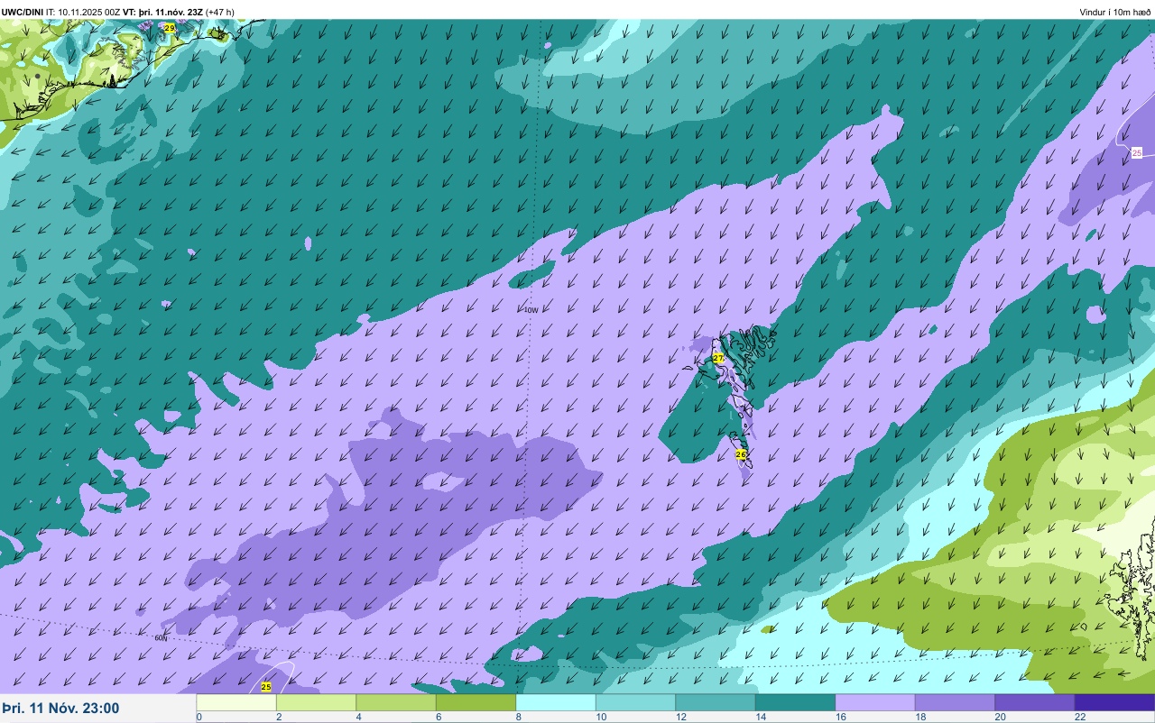Viewport: 1155px width, 723px height.
Task: Click the 'Þri. 11 Nóv. 23:00' timestamp
Action: (60, 709)
